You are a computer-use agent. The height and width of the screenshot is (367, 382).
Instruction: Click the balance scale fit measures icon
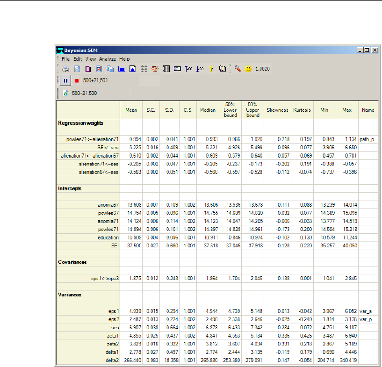[x=155, y=69]
